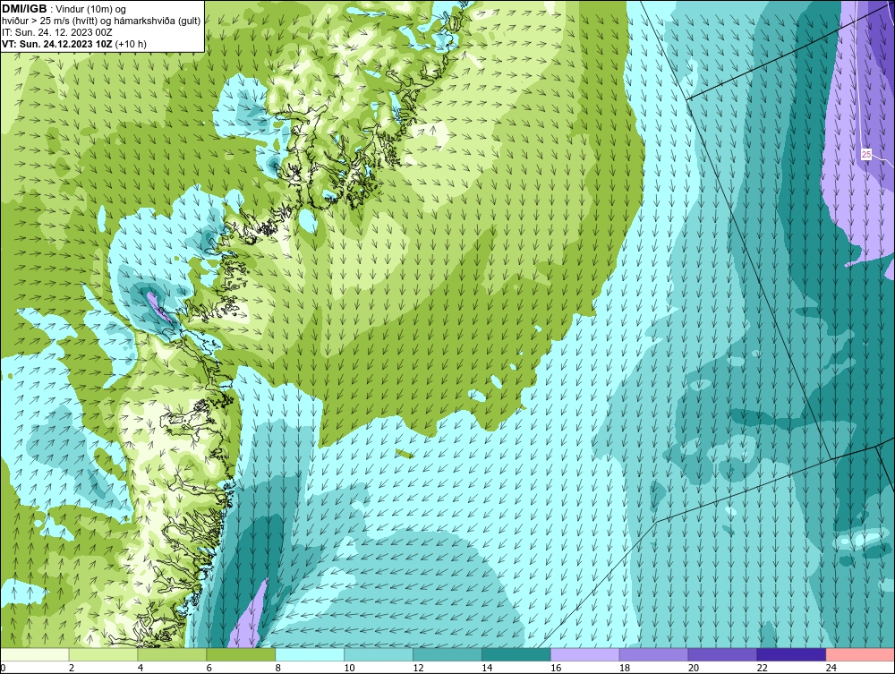Click the 8–10 m/s pale cyan swatch

point(310,654)
